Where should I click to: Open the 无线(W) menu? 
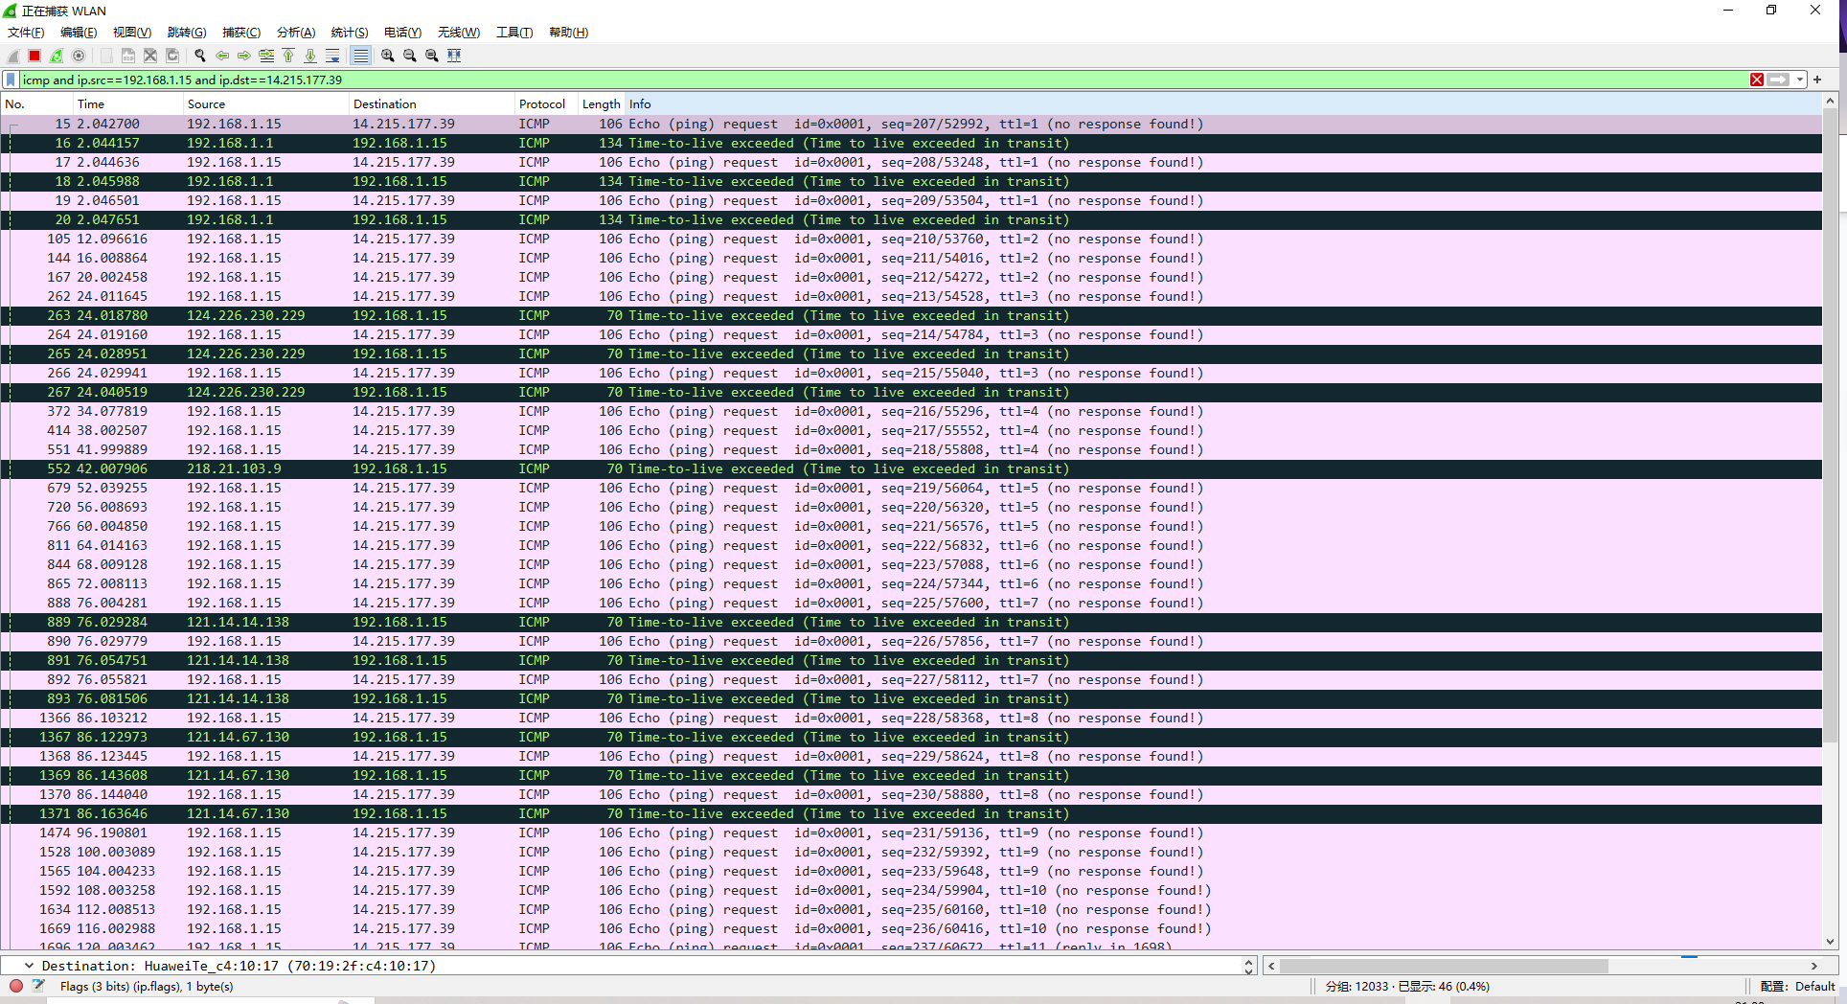[x=459, y=33]
